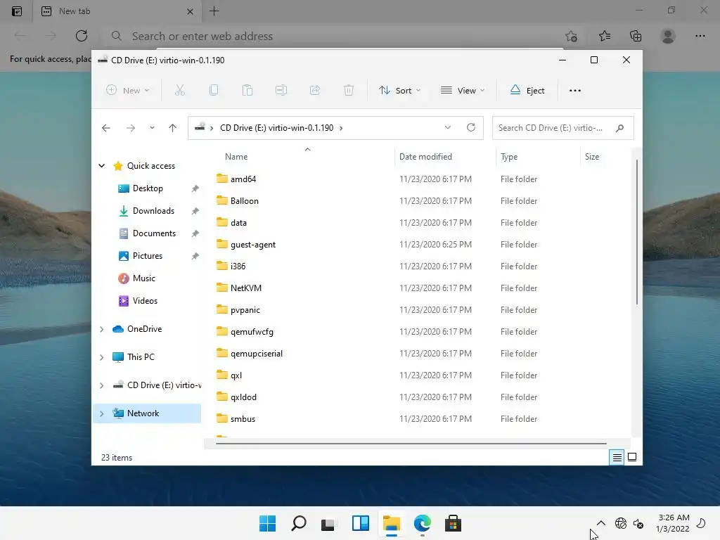Click the Cut scissors icon in Explorer toolbar
Viewport: 720px width, 540px height.
180,91
